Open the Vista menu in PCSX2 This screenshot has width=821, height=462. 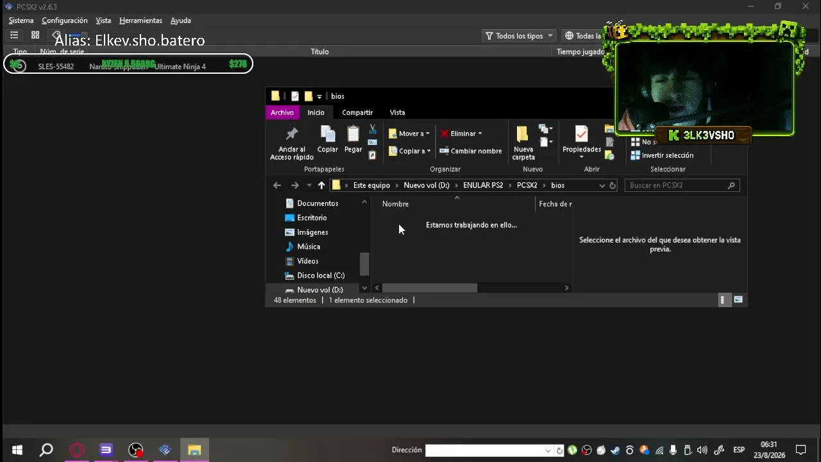pos(103,21)
